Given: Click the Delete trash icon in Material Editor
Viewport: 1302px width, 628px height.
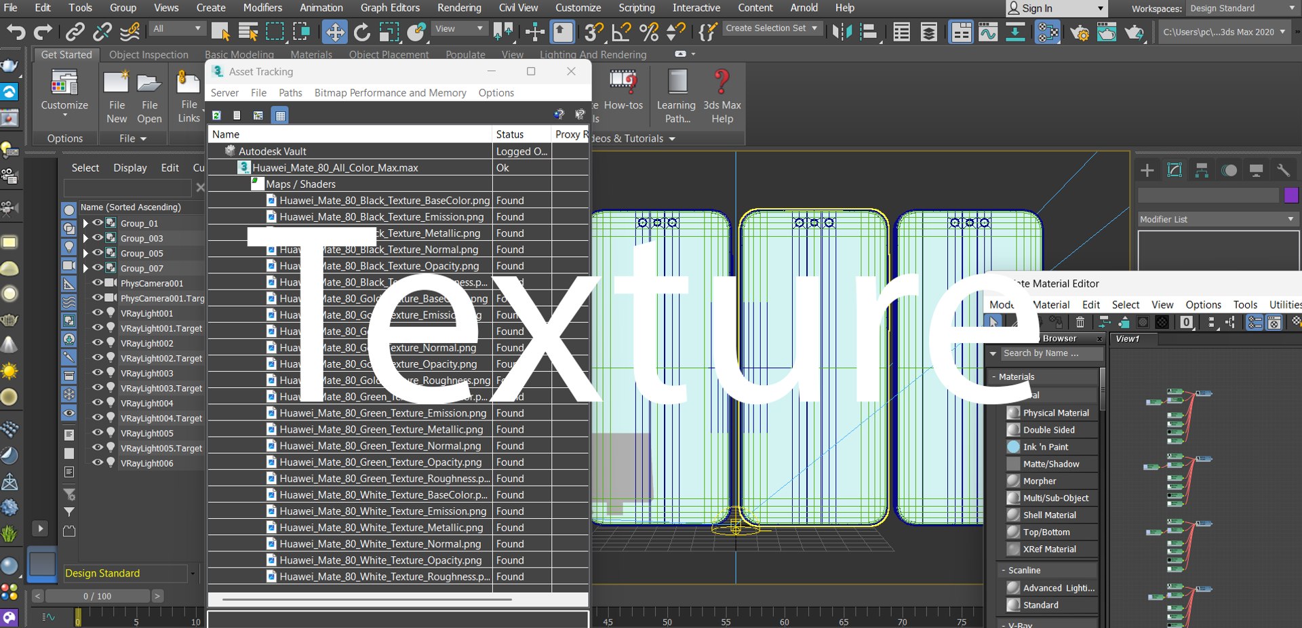Looking at the screenshot, I should (x=1080, y=322).
